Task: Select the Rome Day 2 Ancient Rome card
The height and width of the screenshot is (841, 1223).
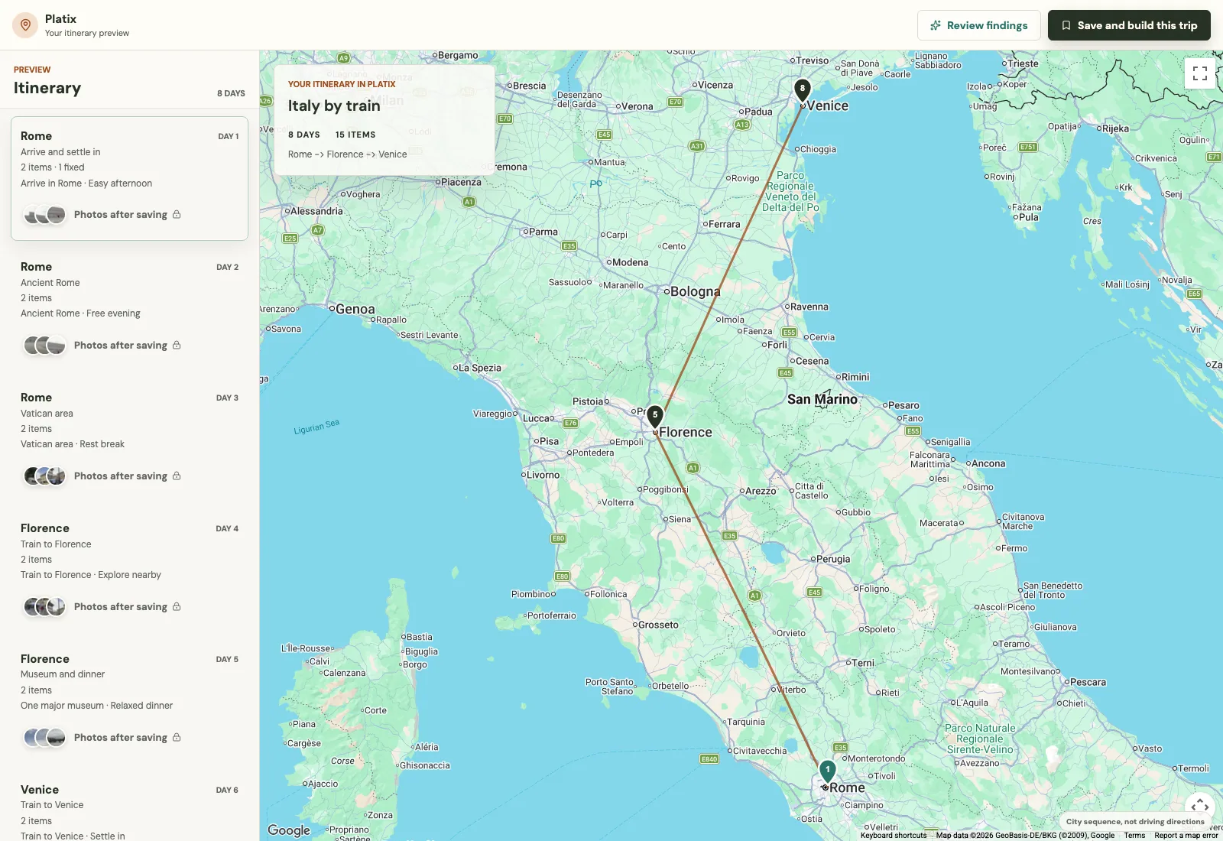Action: click(129, 309)
